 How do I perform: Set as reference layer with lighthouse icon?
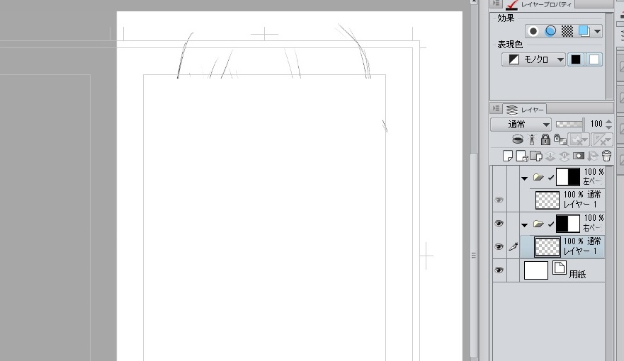(x=532, y=139)
